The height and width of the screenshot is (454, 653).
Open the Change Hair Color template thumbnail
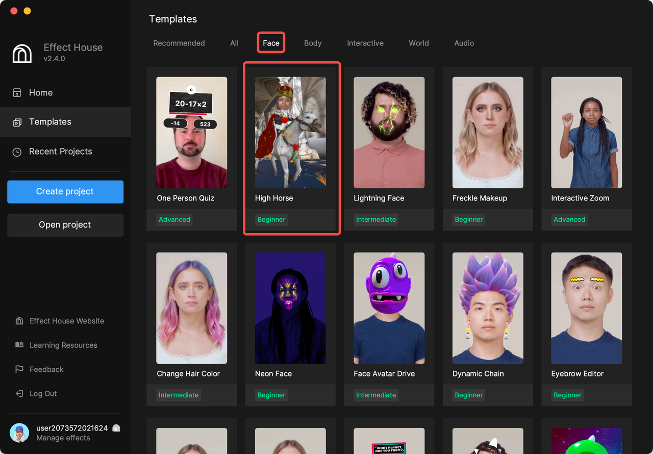[192, 308]
